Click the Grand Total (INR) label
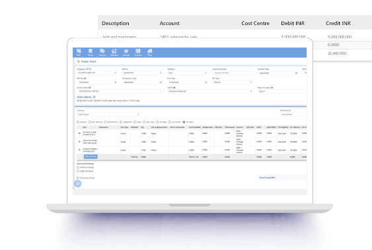This screenshot has width=372, height=250. coord(268,178)
